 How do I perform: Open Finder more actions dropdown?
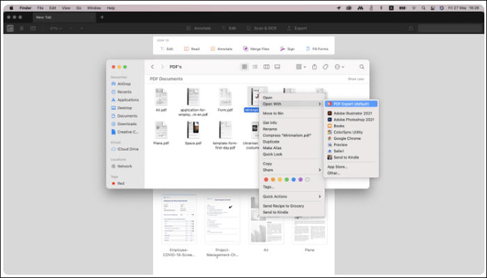click(339, 67)
